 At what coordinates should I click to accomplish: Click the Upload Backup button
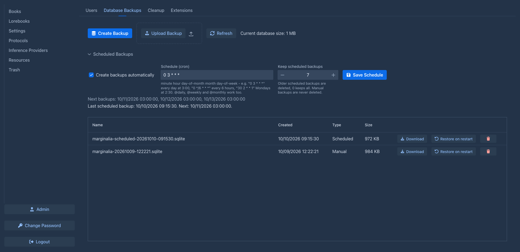pyautogui.click(x=163, y=33)
